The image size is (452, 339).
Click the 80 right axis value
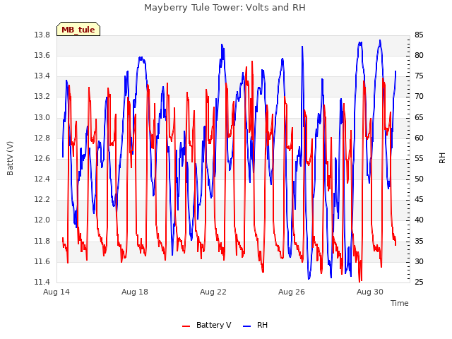[419, 55]
